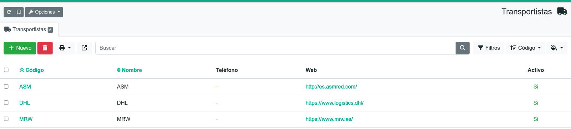Open the Filtros panel
Image resolution: width=571 pixels, height=129 pixels.
tap(489, 48)
